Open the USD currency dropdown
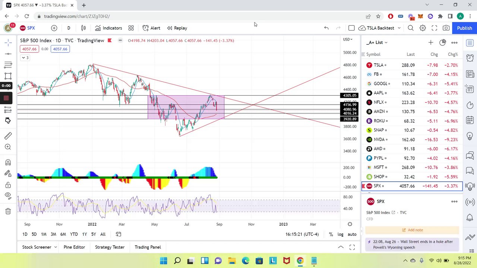Screen dimensions: 477x268 [x=348, y=39]
